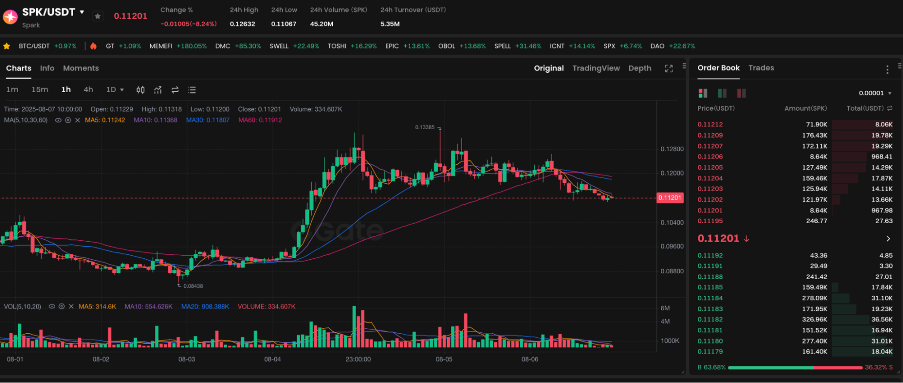The height and width of the screenshot is (383, 903).
Task: Open the Moments tab
Action: pos(81,68)
